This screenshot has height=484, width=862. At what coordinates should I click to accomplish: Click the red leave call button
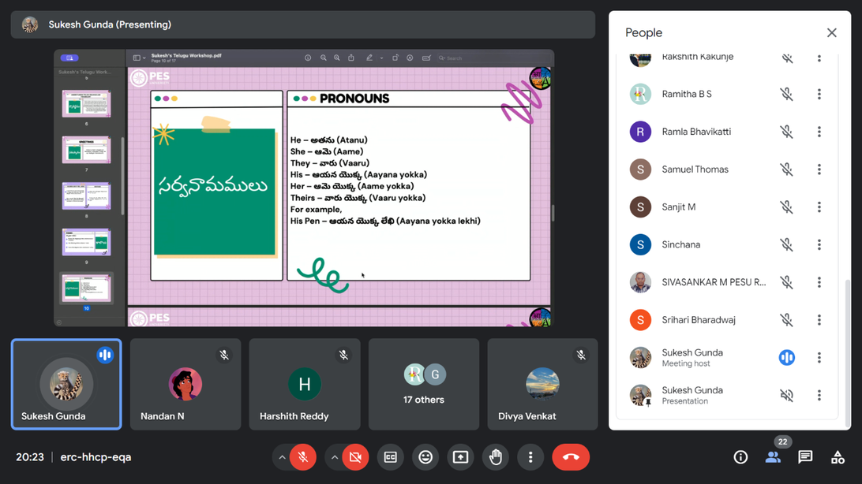pyautogui.click(x=571, y=457)
